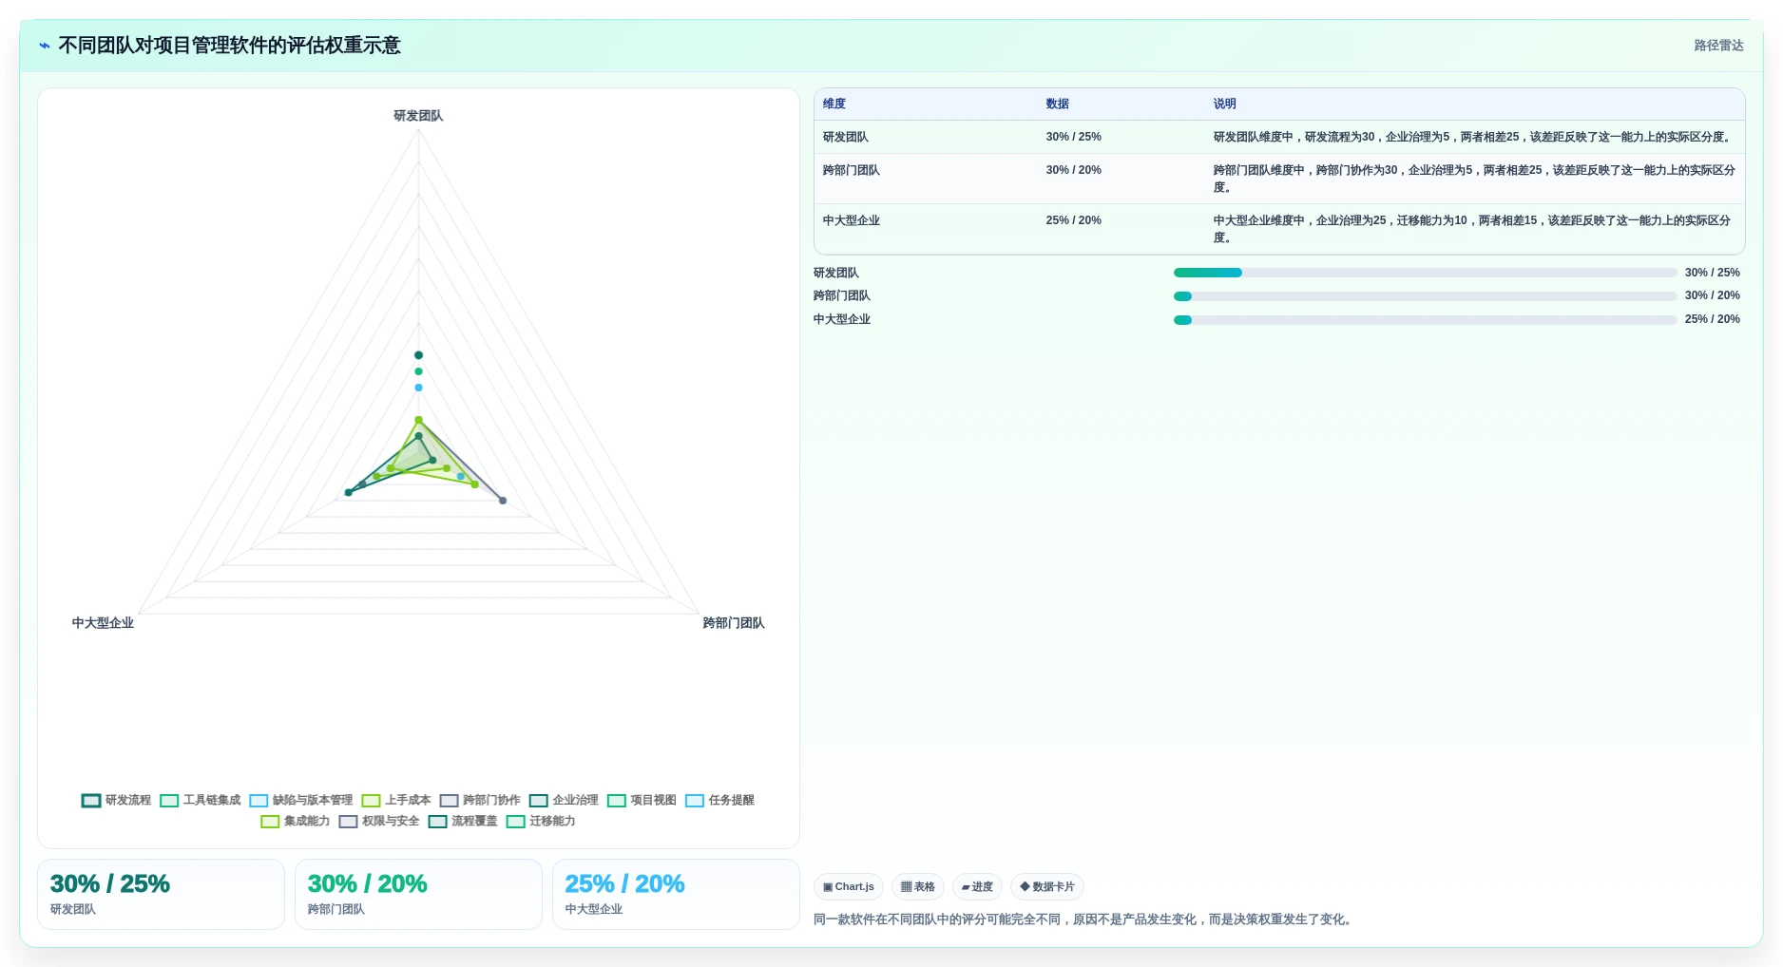Toggle 任务提醒 legend item
1783x967 pixels.
point(719,800)
